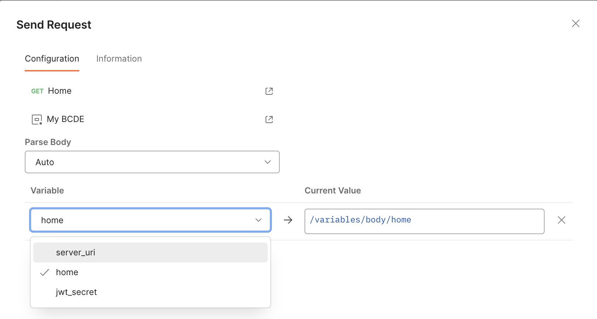Click the GET method badge
The image size is (597, 319).
click(37, 91)
